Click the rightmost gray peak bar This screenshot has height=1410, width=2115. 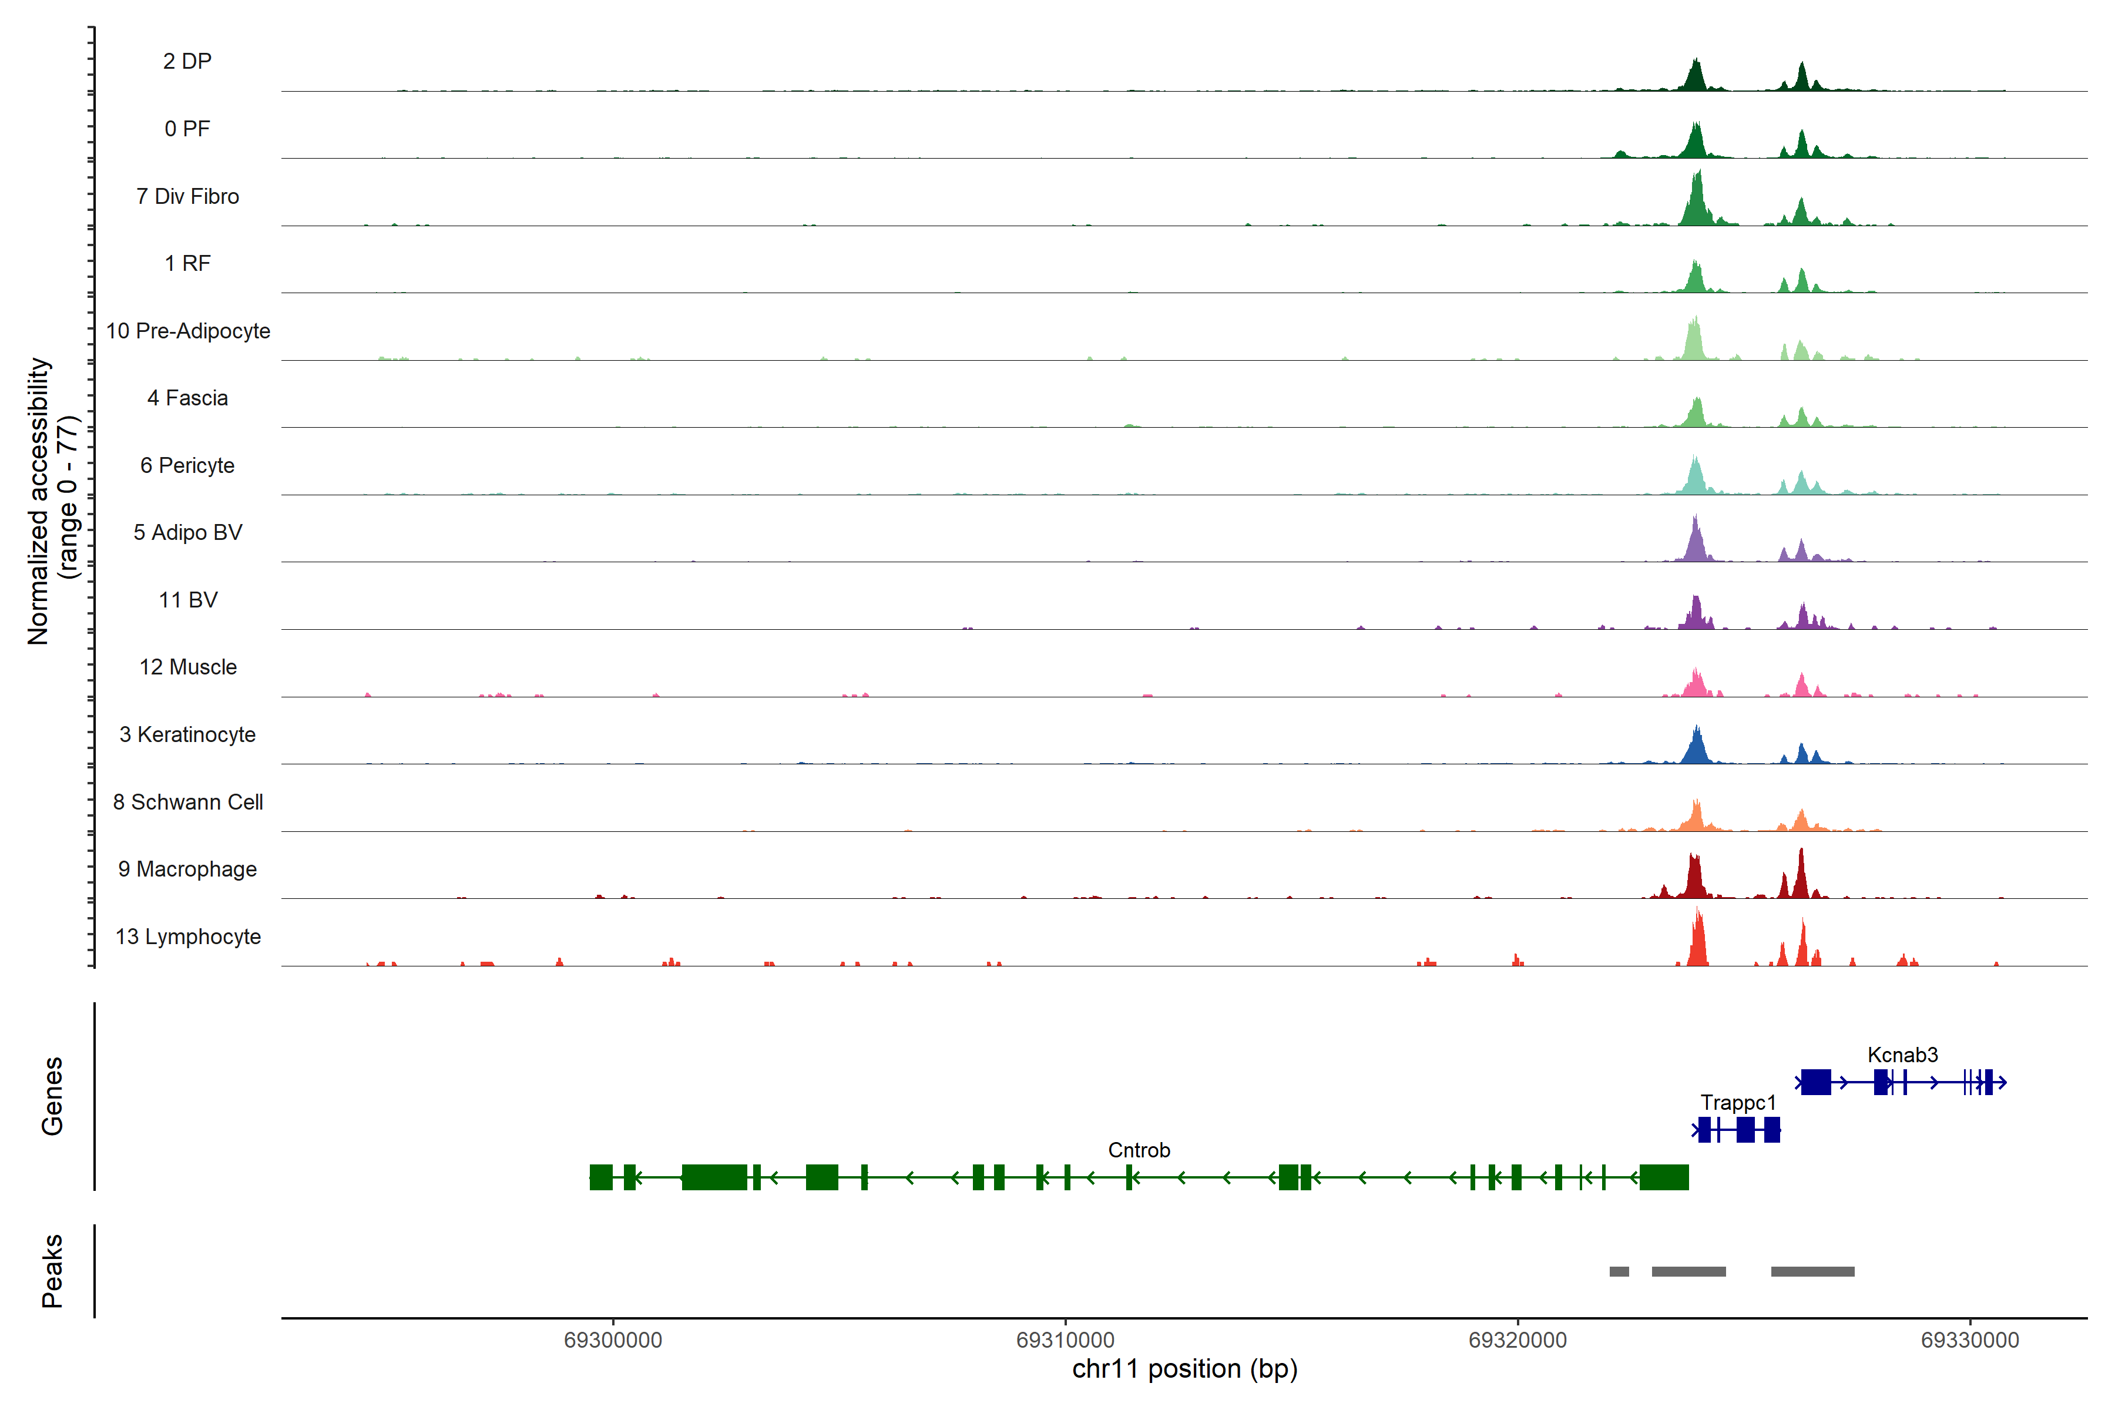point(1812,1271)
